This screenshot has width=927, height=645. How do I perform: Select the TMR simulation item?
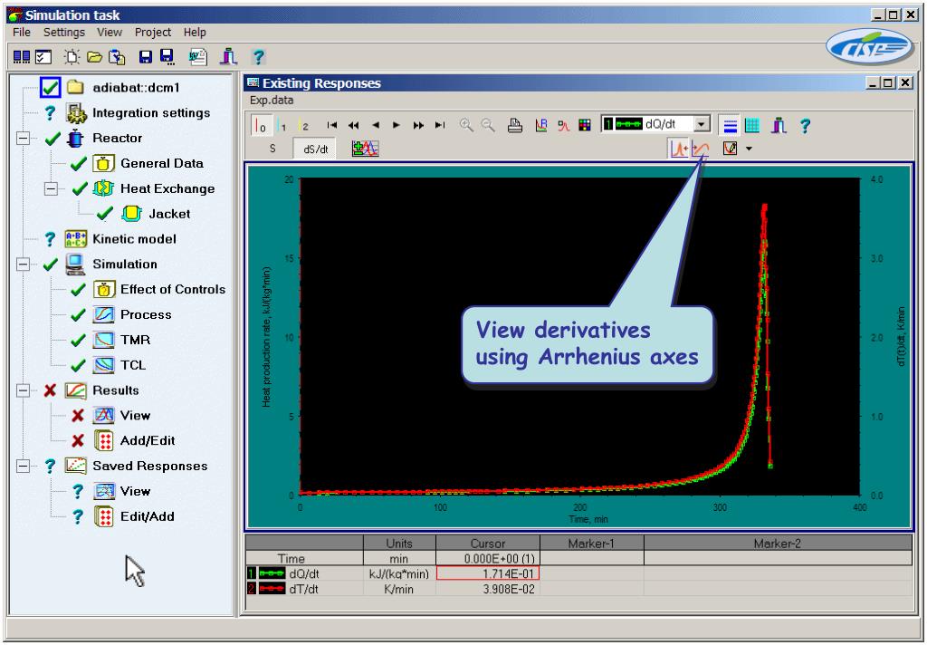tap(135, 340)
